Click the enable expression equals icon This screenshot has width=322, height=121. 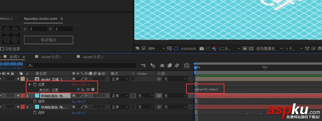tap(78, 89)
